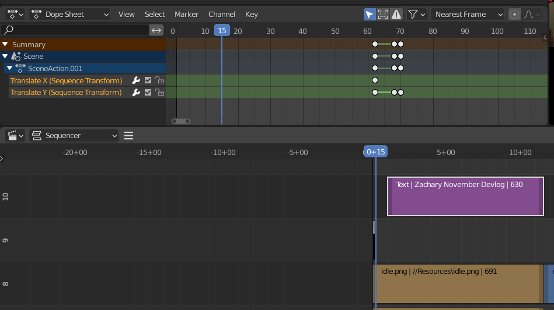Viewport: 554px width, 310px height.
Task: Click the SceneAction.001 action icon
Action: (x=20, y=68)
